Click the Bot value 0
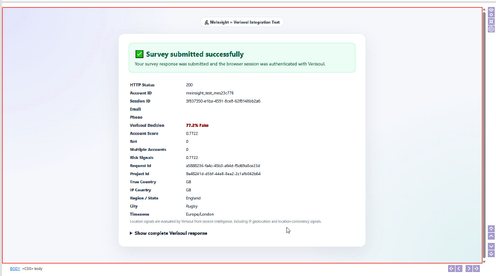This screenshot has width=496, height=276. tap(187, 142)
